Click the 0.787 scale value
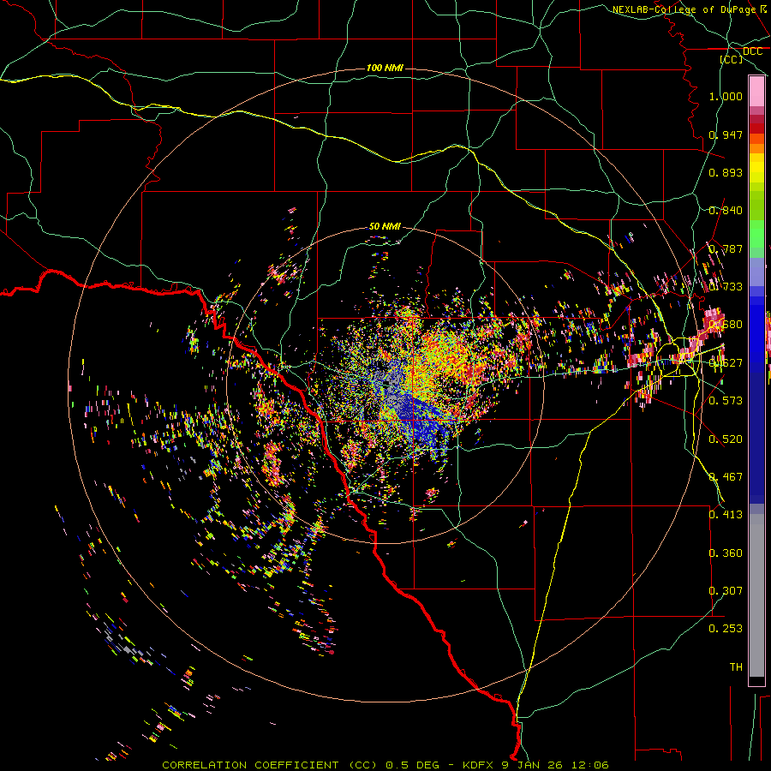This screenshot has height=771, width=771. point(726,248)
